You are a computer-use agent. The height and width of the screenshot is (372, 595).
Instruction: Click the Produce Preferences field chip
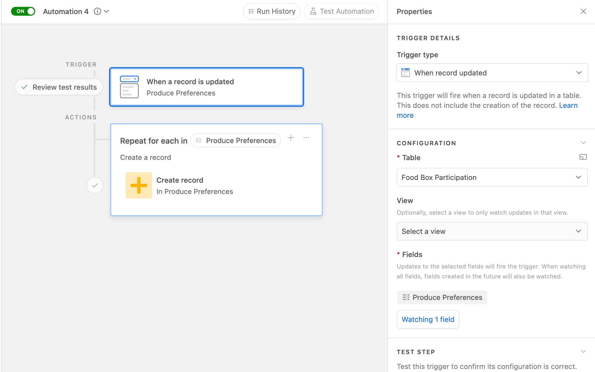pos(442,297)
